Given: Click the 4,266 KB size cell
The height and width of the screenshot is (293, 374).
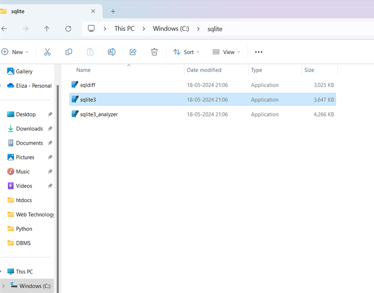Looking at the screenshot, I should (323, 114).
